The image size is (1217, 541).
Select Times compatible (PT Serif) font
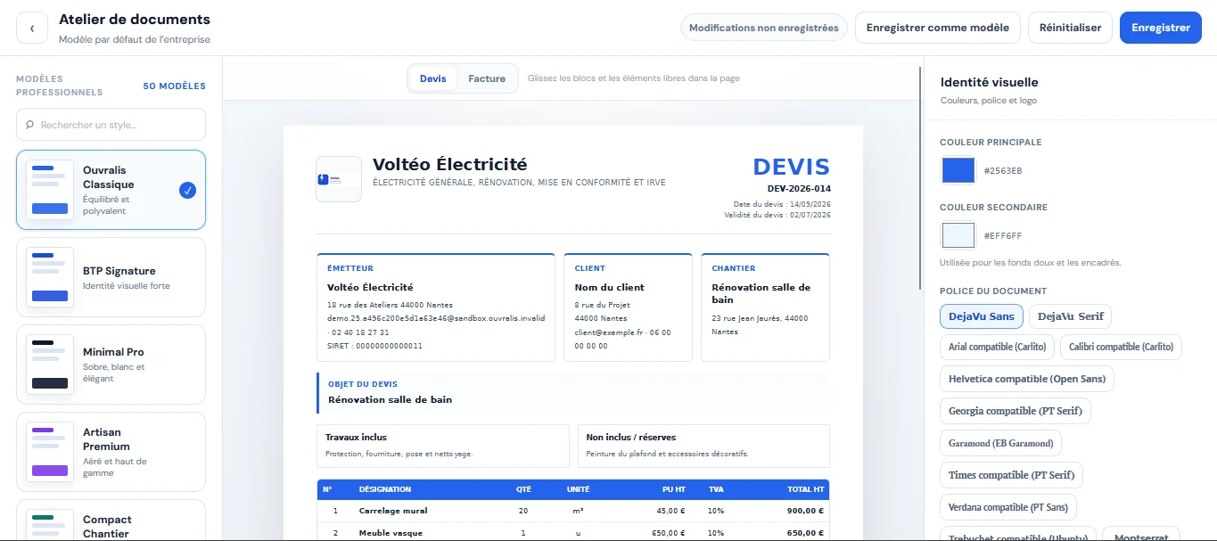click(1011, 475)
